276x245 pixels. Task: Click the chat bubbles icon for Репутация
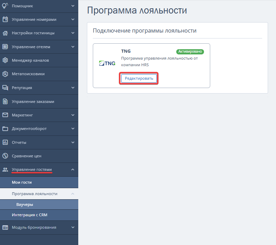coord(5,88)
